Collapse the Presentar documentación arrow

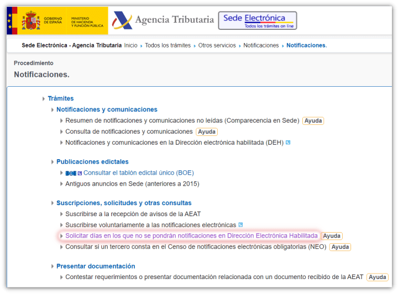[53, 266]
